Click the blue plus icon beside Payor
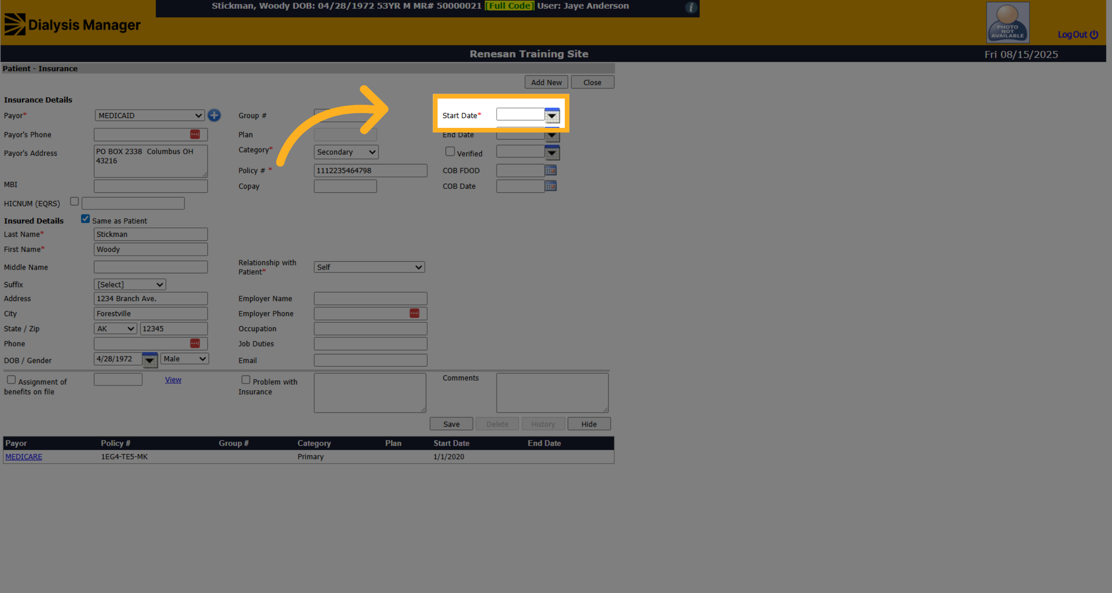The height and width of the screenshot is (593, 1112). tap(214, 115)
